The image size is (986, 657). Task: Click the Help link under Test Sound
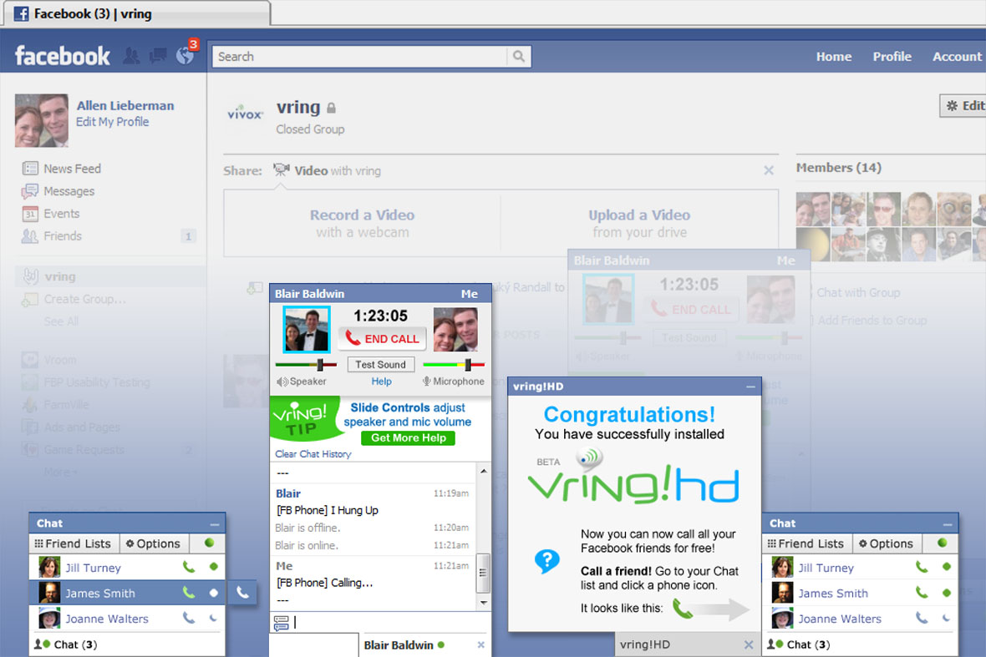381,382
